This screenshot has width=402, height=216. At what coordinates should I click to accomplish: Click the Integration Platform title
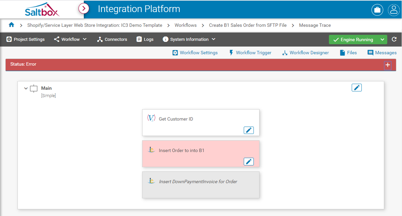tap(139, 9)
